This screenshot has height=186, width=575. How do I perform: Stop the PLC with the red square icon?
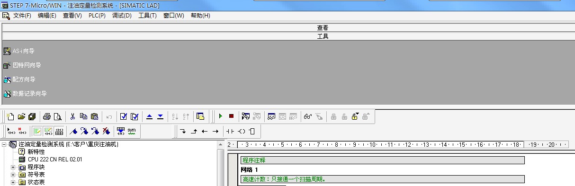click(x=231, y=116)
